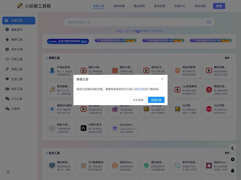The image size is (241, 180).
Task: Open the IP地址查询 tool card
Action: 61,71
